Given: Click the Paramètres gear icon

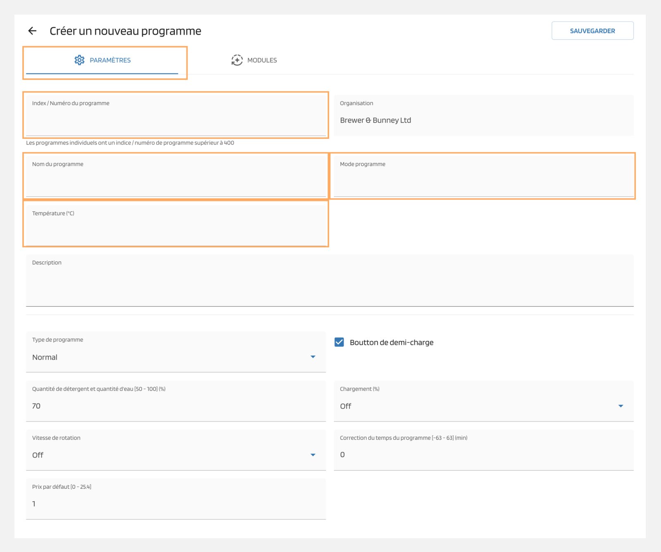Looking at the screenshot, I should [79, 60].
